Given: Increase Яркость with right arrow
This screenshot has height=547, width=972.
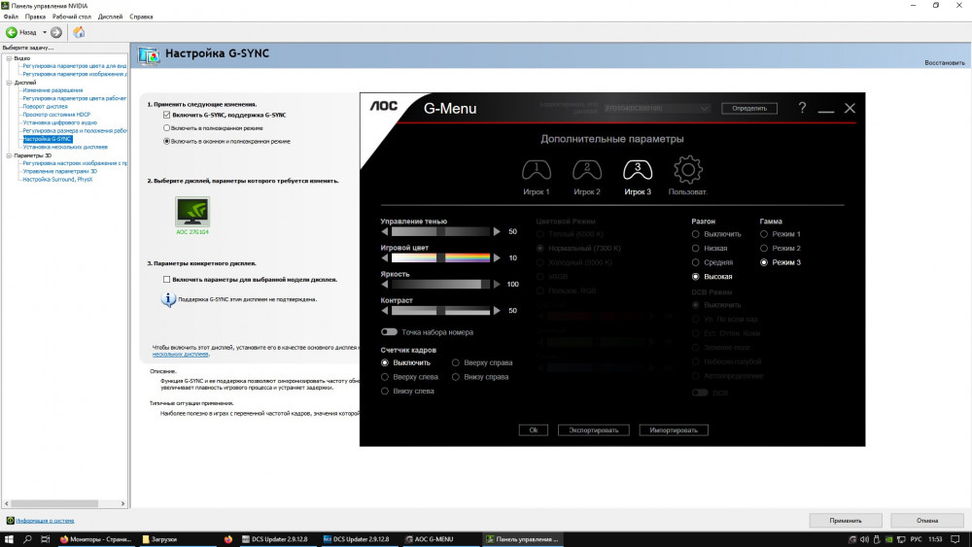Looking at the screenshot, I should pos(497,285).
